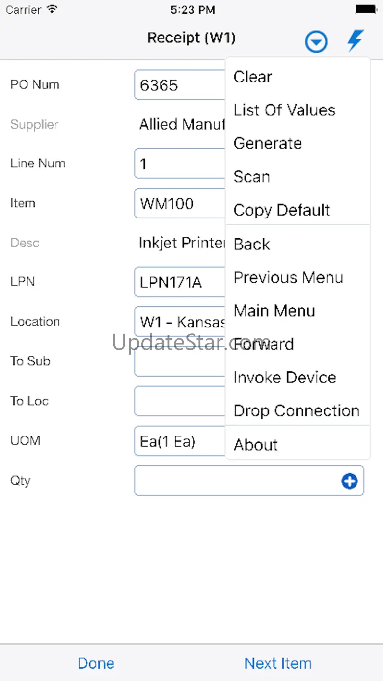The image size is (383, 681).
Task: Tap the plus icon in Qty field
Action: tap(349, 482)
